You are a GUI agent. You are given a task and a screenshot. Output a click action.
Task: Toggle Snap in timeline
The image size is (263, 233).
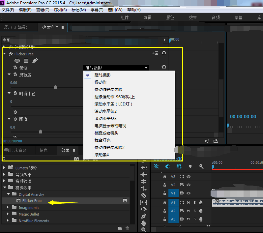pos(167,166)
